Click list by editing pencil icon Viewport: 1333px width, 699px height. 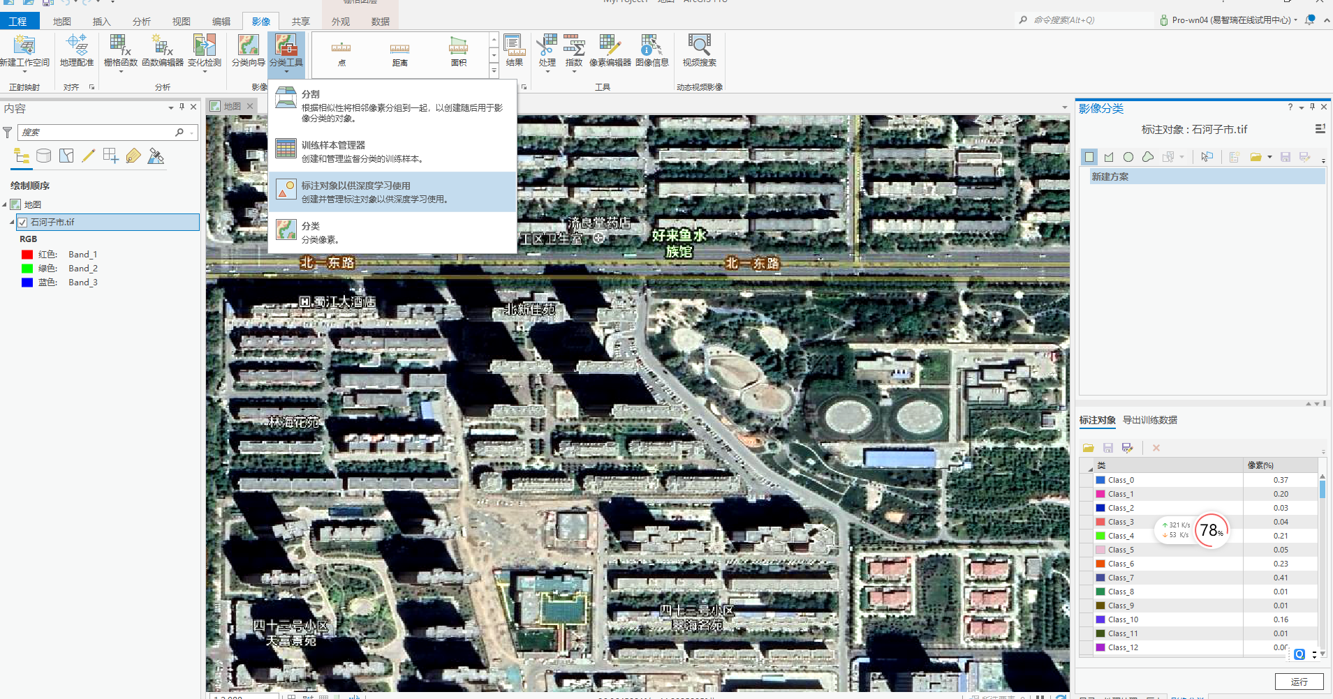89,156
